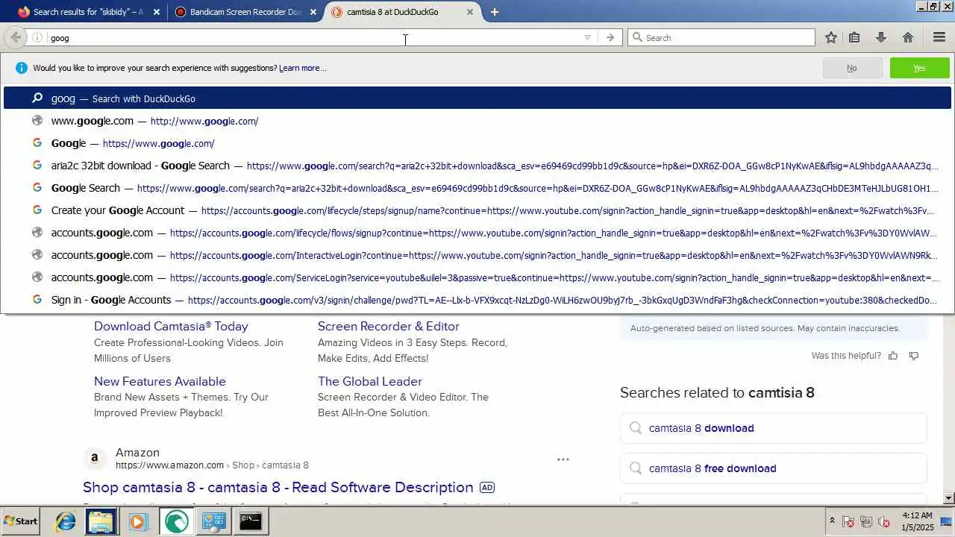
Task: Open 'Download Camtasia® Today' ad link
Action: 171,326
